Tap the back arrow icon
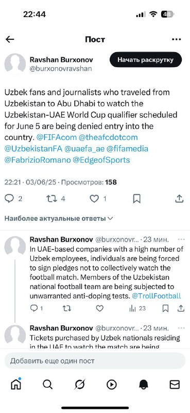The image size is (190, 413). [10, 40]
